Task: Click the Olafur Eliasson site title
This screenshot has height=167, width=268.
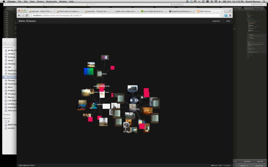Action: point(27,21)
